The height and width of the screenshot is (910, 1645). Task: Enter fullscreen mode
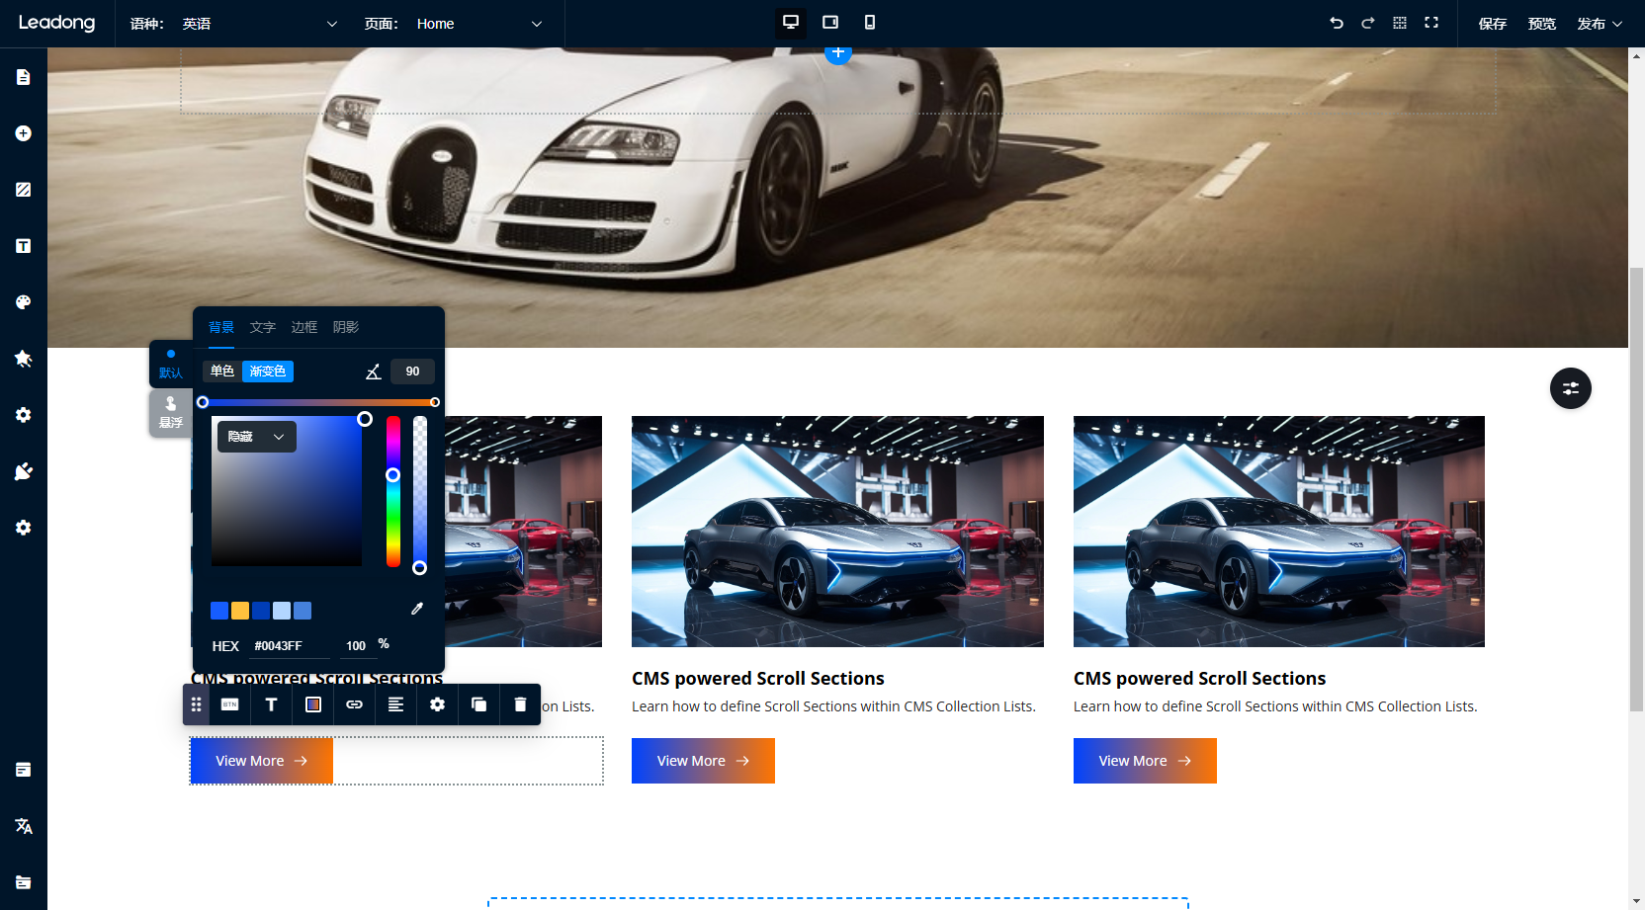[1431, 23]
